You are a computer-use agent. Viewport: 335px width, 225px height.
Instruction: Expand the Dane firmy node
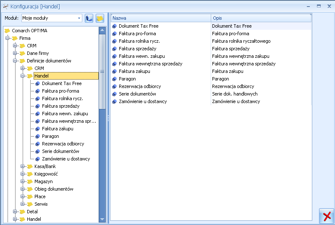click(15, 53)
